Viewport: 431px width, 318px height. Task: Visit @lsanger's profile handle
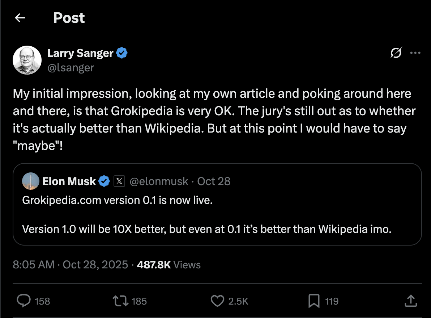(x=71, y=68)
